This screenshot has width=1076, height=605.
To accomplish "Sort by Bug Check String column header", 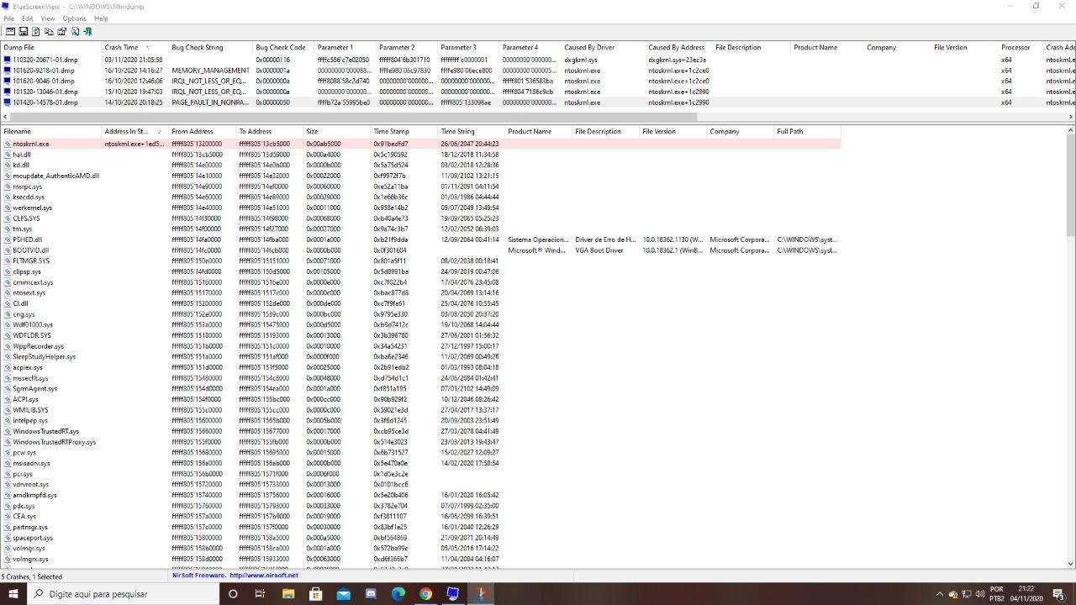I will tap(211, 48).
